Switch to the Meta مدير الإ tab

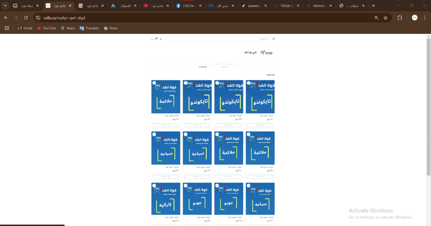222,5
